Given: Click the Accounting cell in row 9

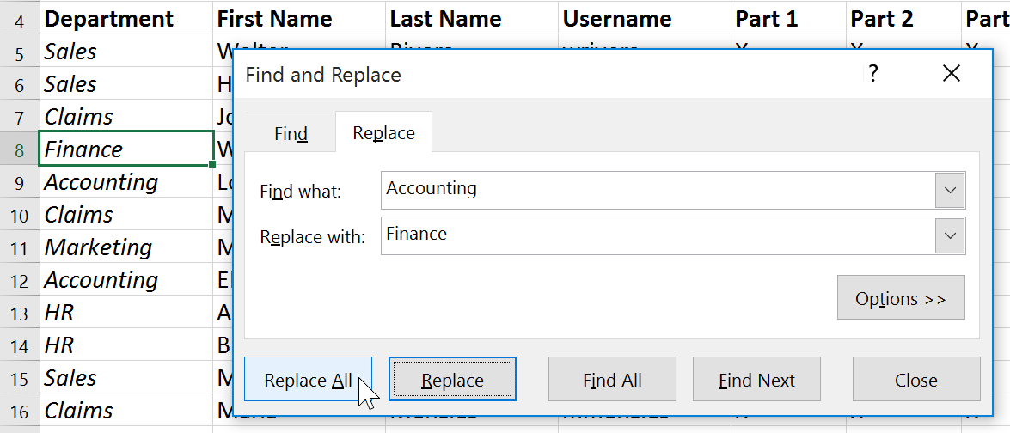Looking at the screenshot, I should [x=125, y=182].
